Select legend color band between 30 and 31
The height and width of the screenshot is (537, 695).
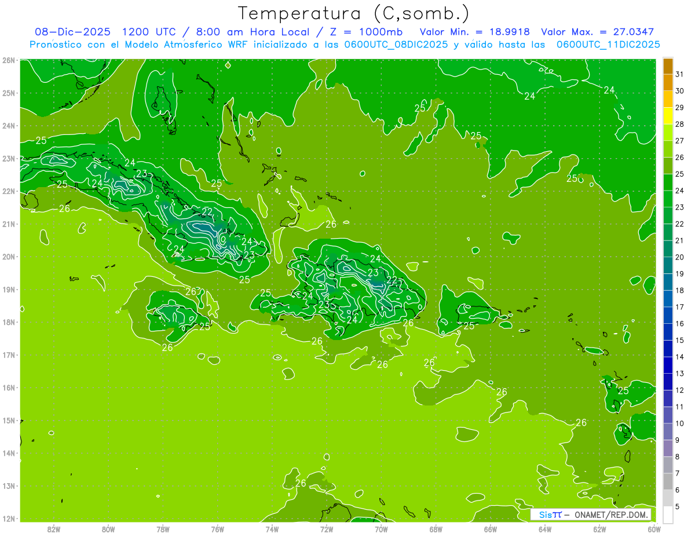click(668, 82)
